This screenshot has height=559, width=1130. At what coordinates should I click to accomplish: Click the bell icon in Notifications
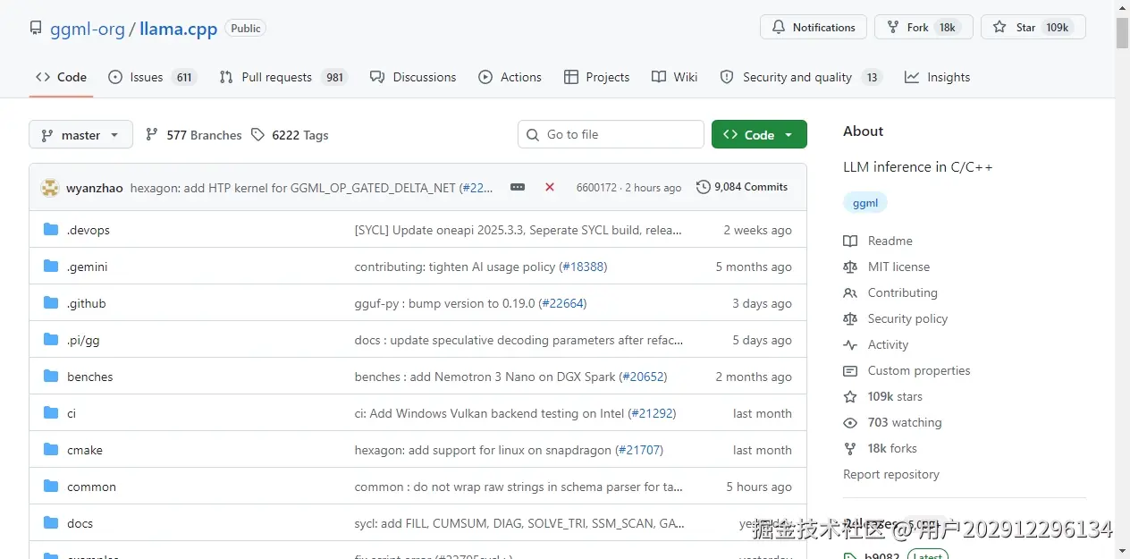(779, 28)
